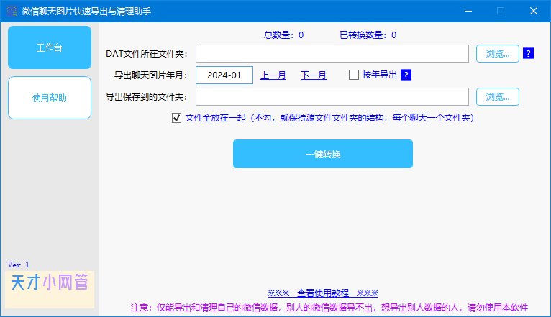Screen dimensions: 551x317
Task: Select the 总数量: 0 counter text
Action: pyautogui.click(x=284, y=35)
